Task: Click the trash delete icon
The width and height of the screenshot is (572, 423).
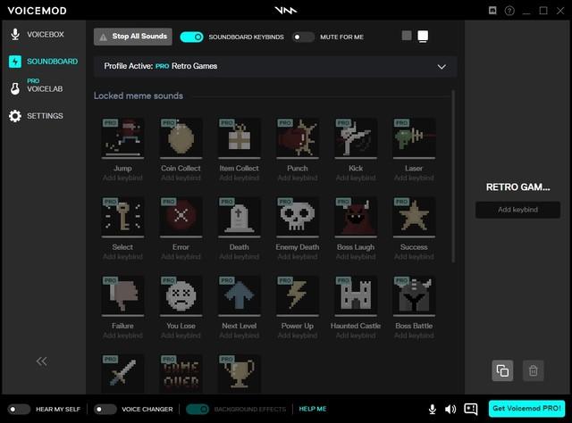Action: pos(533,370)
